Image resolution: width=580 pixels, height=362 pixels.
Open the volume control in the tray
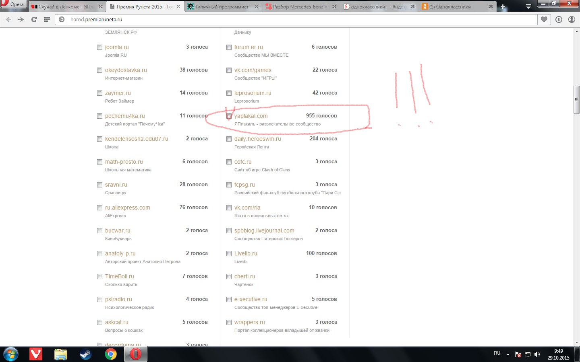coord(537,354)
